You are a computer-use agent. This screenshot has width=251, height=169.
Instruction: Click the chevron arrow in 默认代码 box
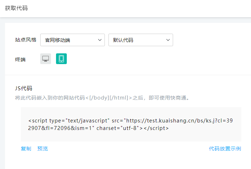coord(168,40)
